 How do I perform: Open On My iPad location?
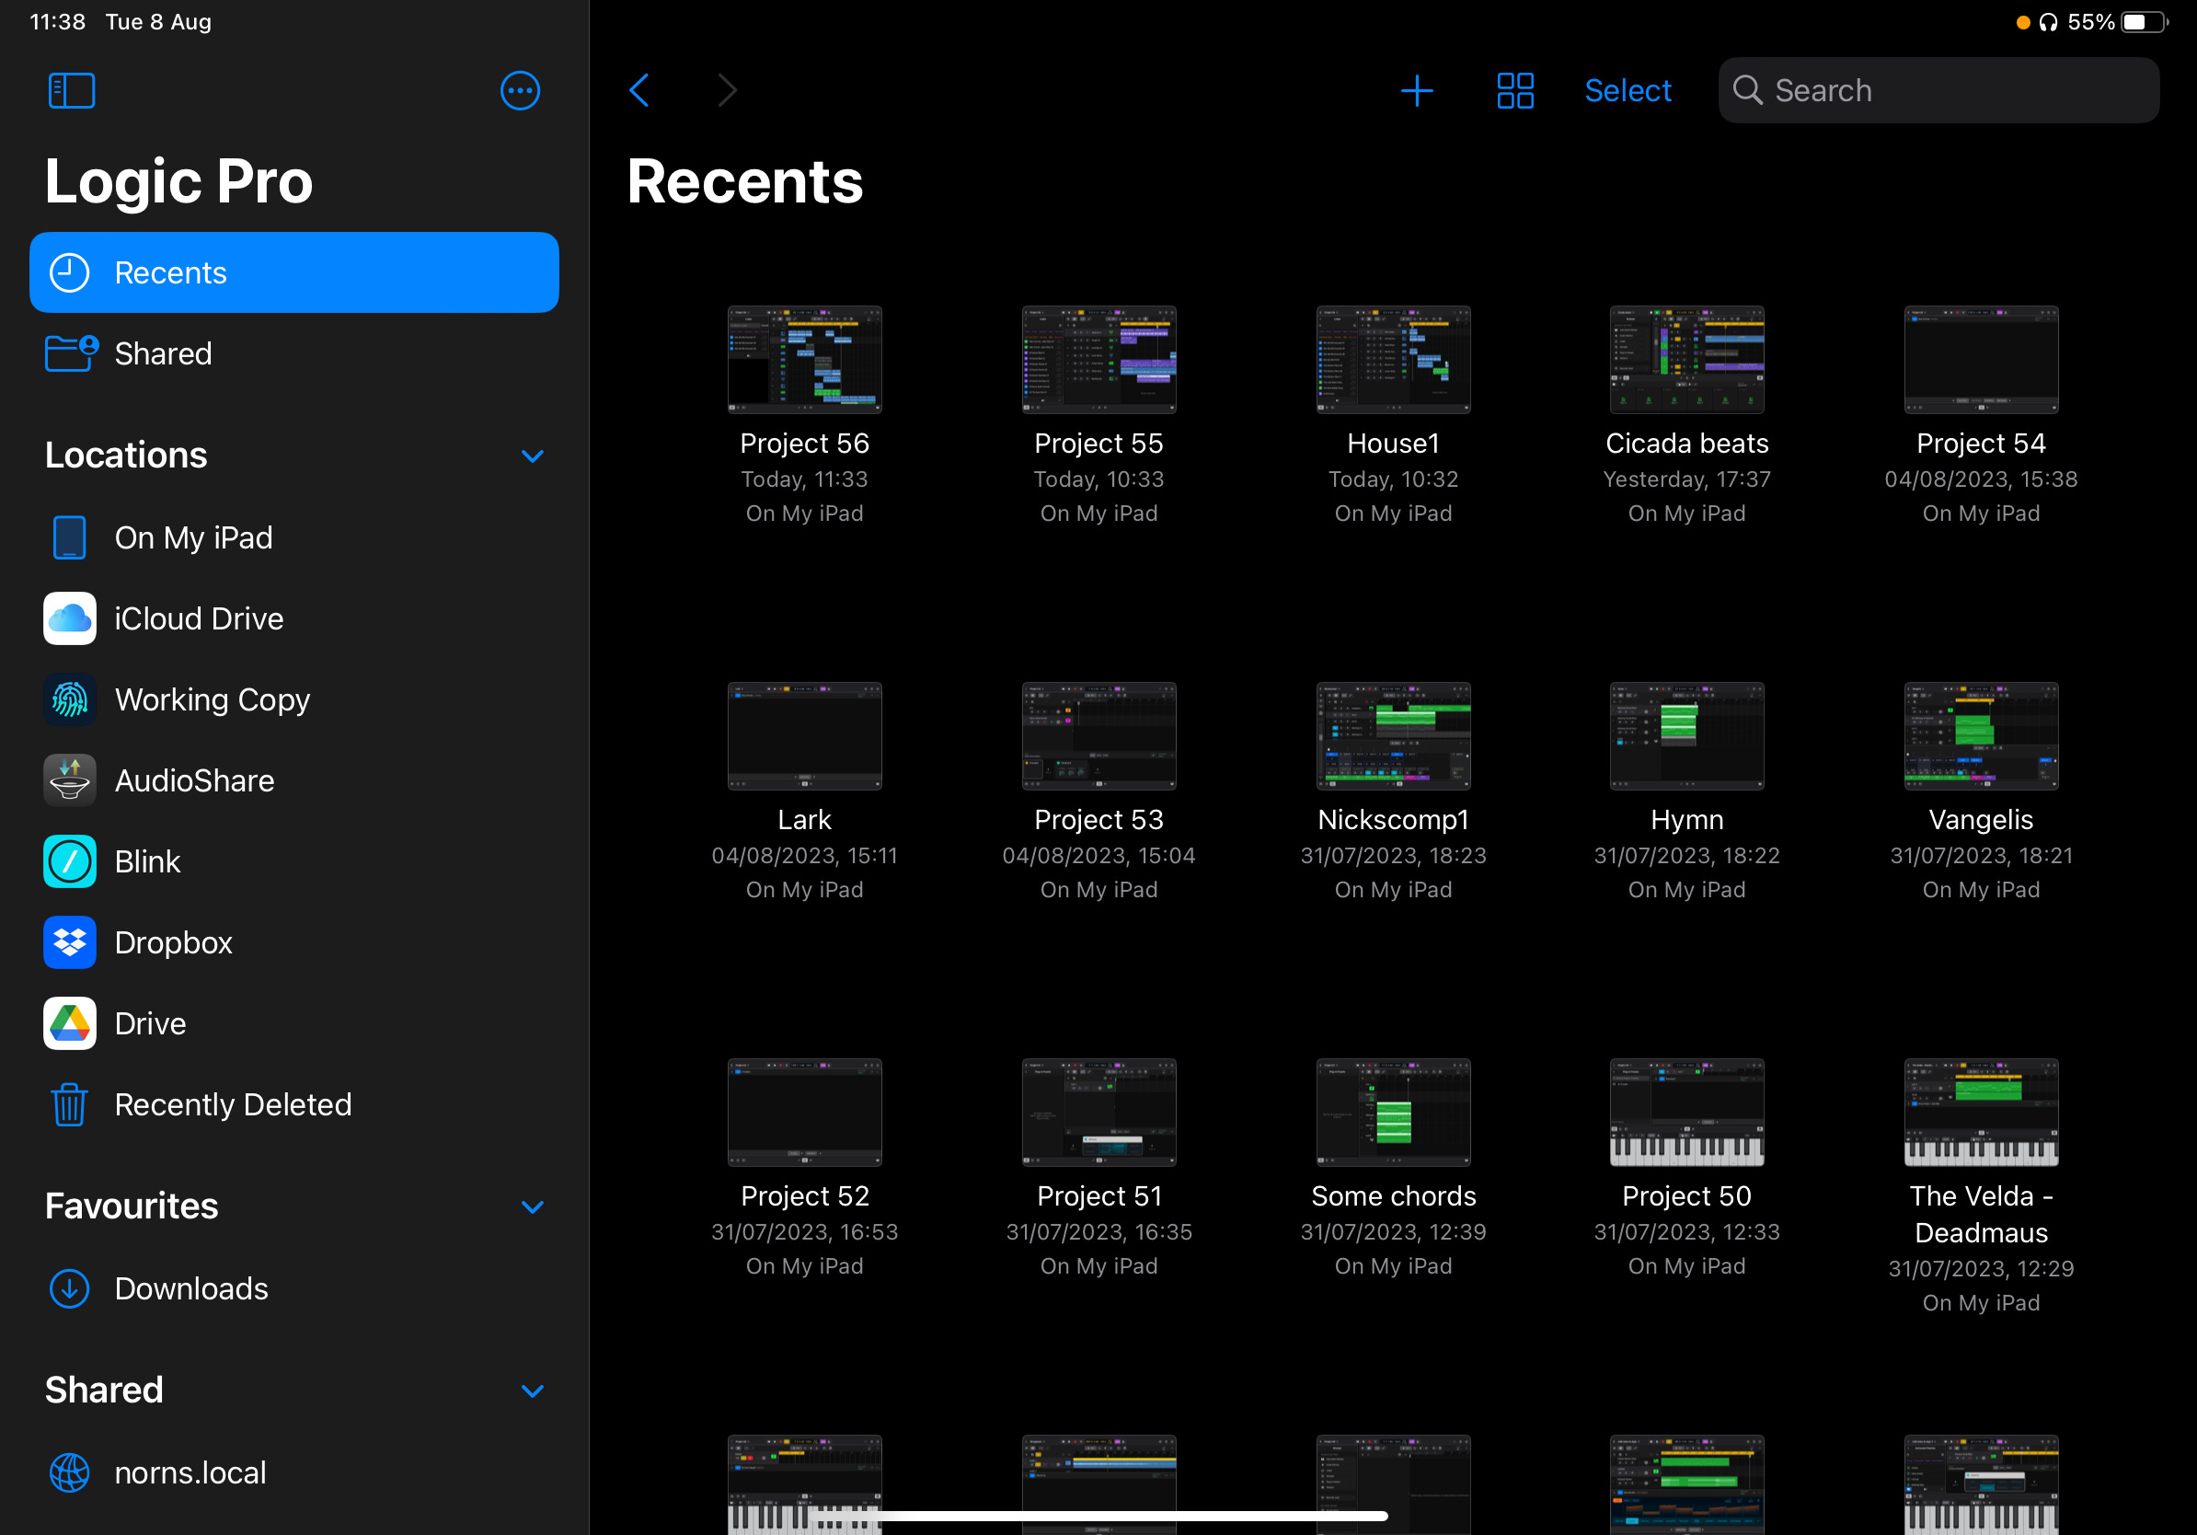(293, 537)
